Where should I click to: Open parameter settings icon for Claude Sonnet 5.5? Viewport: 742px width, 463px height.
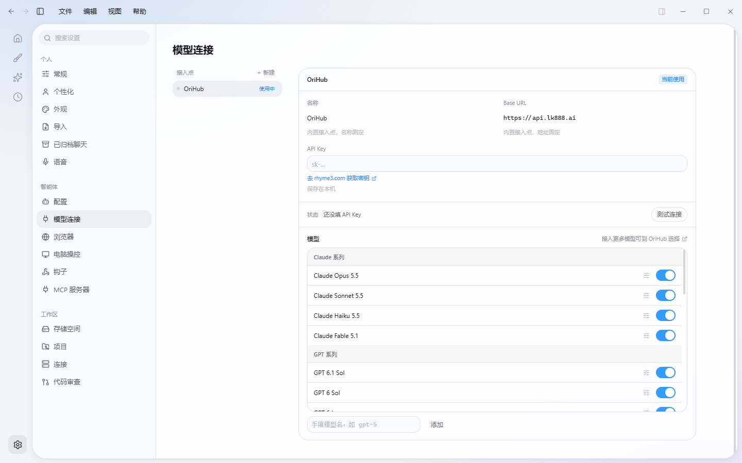(646, 296)
